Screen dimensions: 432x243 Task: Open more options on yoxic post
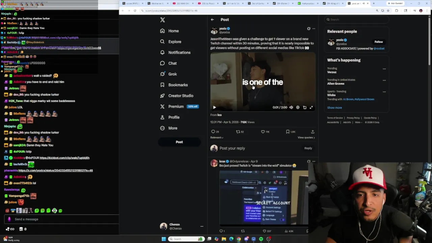[314, 29]
